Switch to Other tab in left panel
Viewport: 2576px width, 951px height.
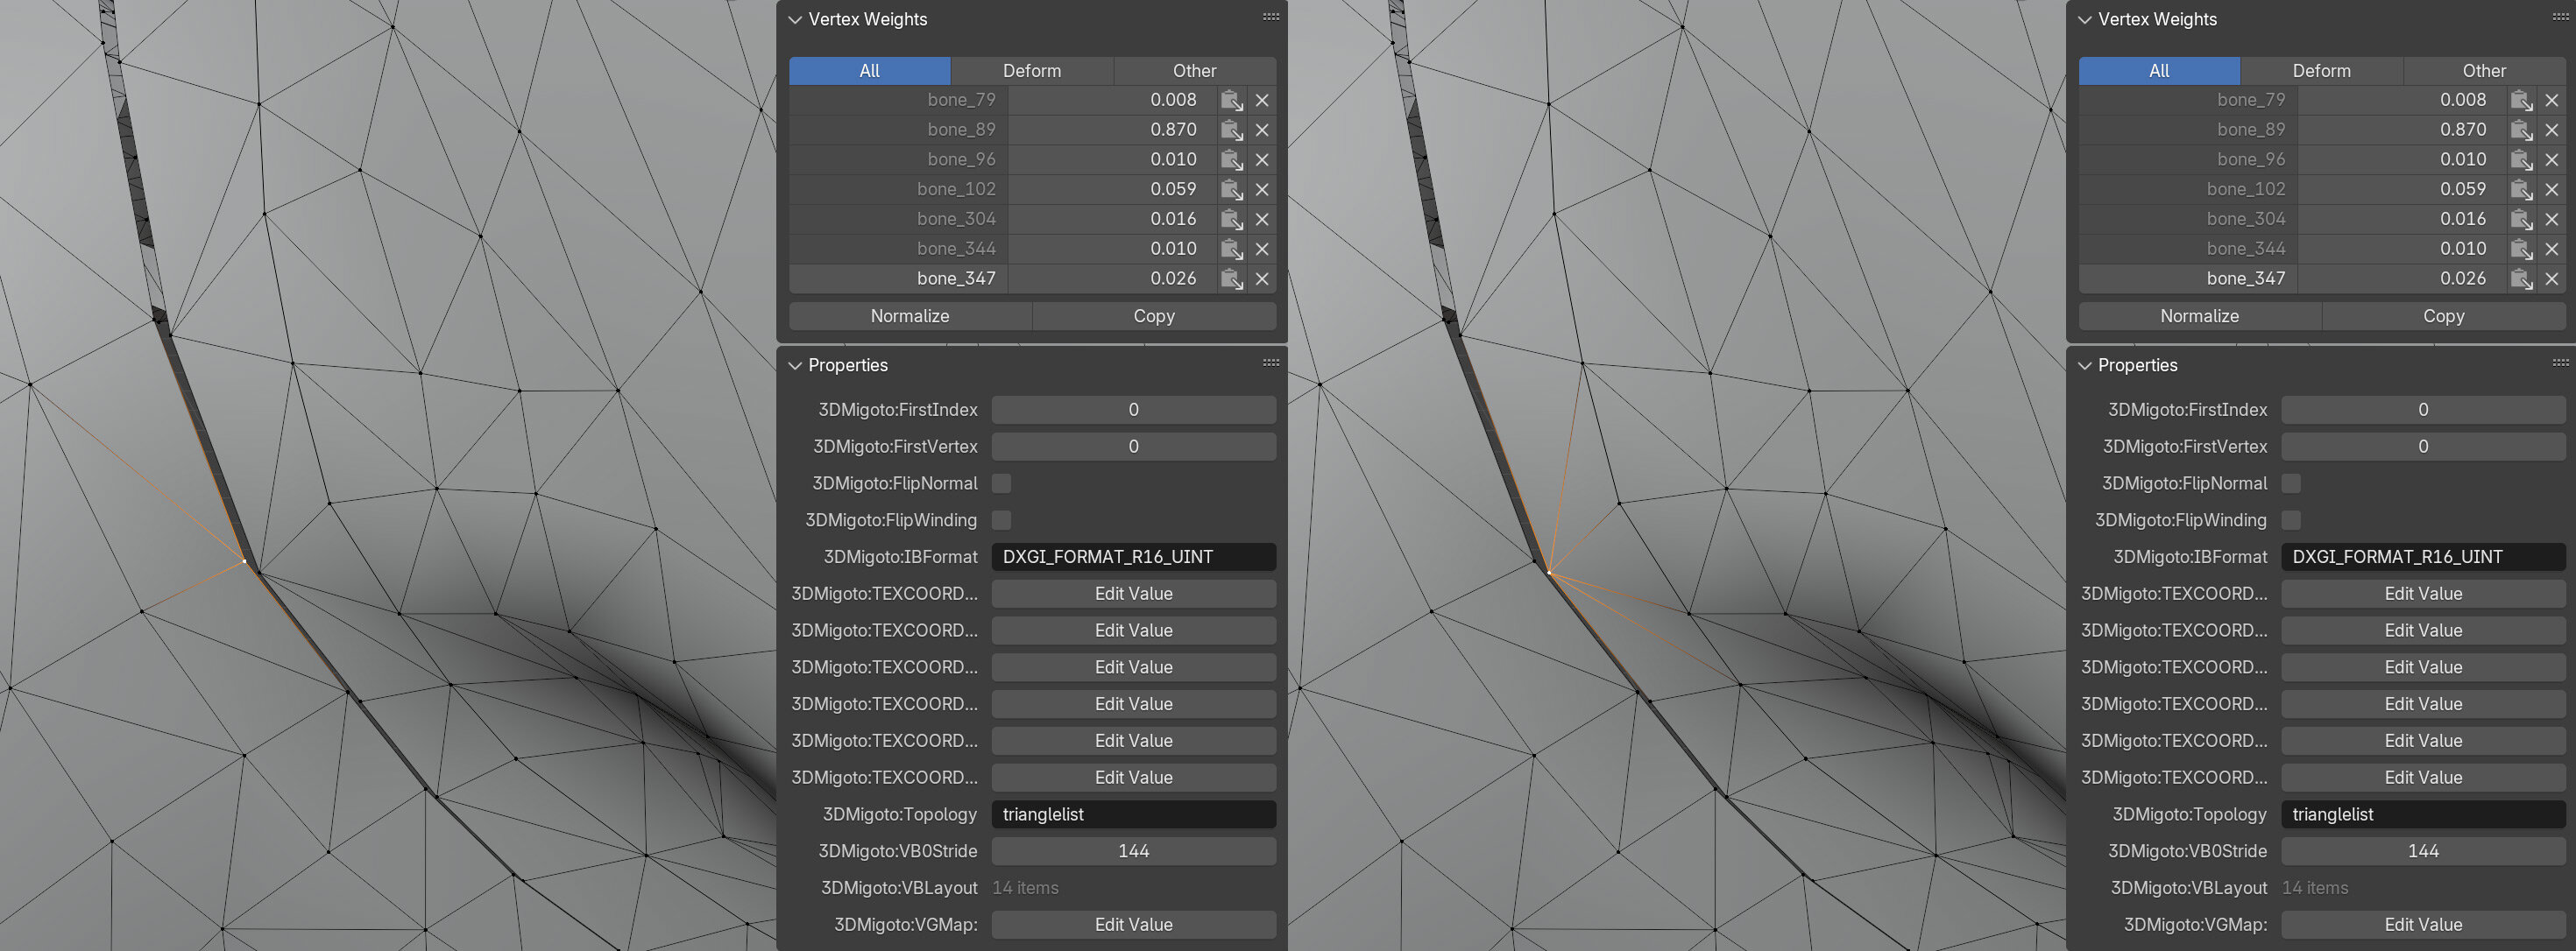click(1195, 71)
